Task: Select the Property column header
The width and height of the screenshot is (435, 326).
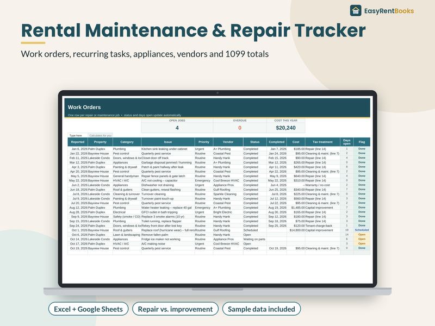Action: [100, 142]
